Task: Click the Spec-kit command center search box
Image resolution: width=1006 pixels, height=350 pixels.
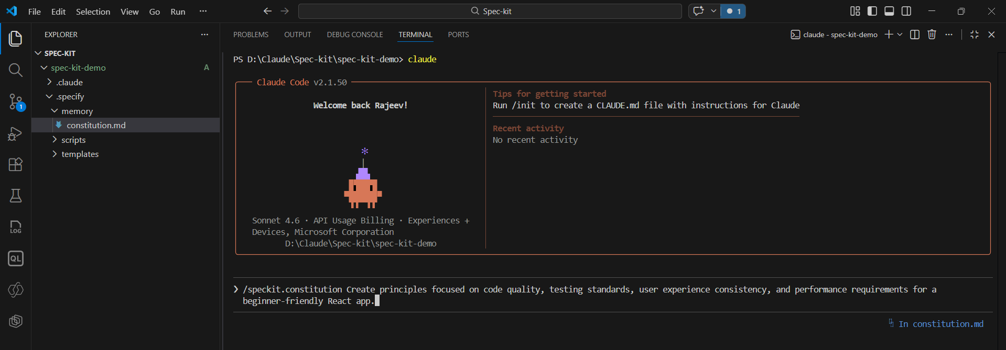Action: pos(490,11)
